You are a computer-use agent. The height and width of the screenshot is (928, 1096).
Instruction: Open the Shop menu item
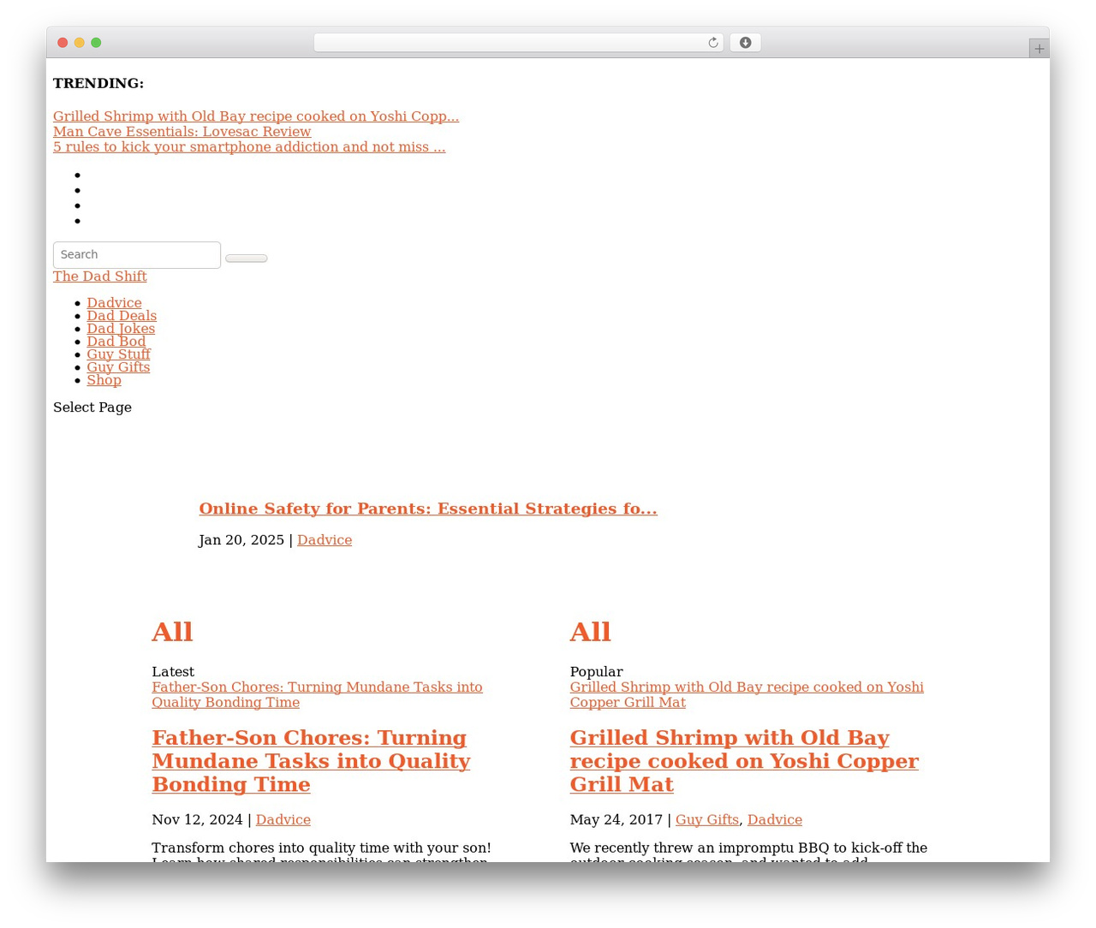pos(104,380)
